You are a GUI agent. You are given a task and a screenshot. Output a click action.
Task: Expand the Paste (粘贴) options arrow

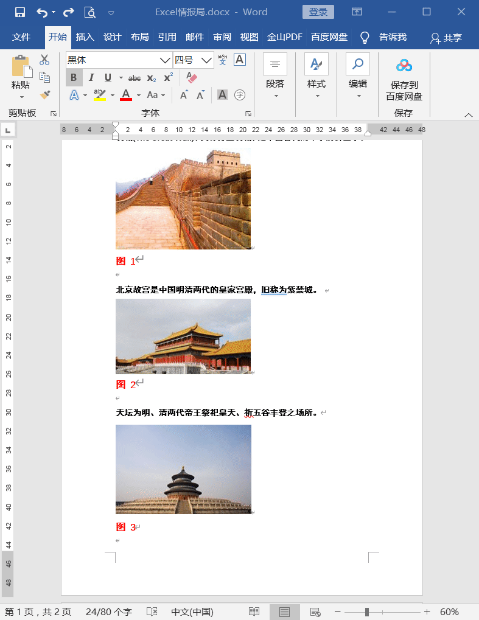21,97
